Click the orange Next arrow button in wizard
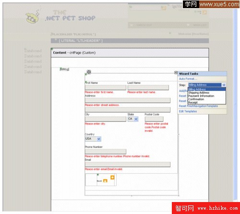 [112, 178]
